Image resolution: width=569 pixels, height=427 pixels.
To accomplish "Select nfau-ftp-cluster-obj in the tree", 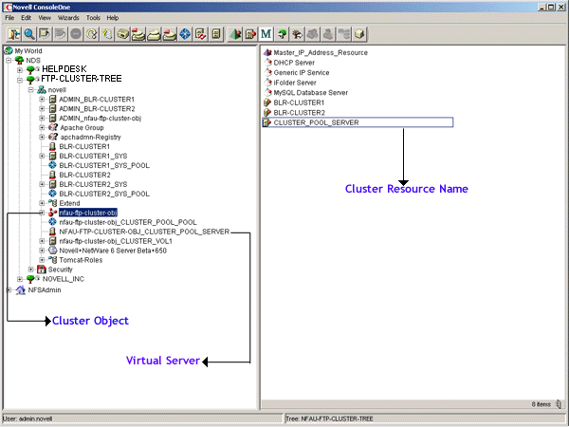I will coord(88,213).
